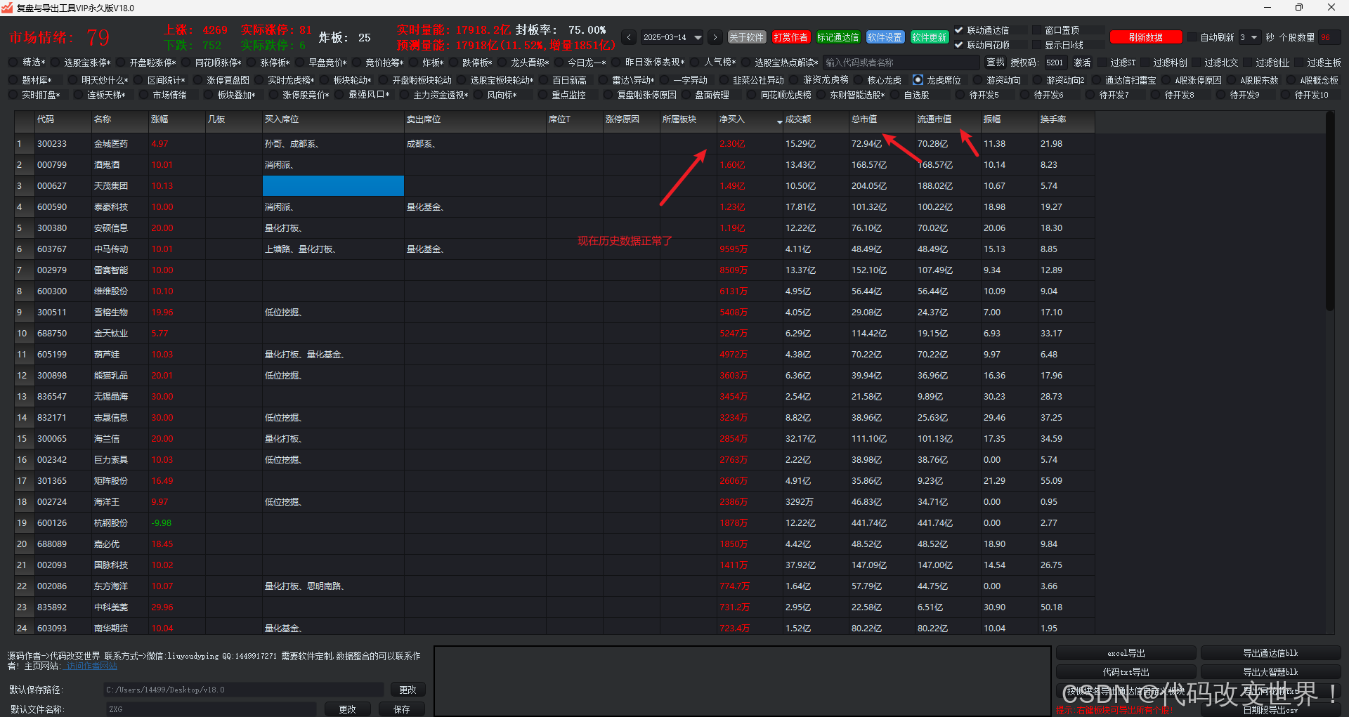This screenshot has width=1349, height=717.
Task: Select the 精选 radio option
Action: pyautogui.click(x=13, y=63)
